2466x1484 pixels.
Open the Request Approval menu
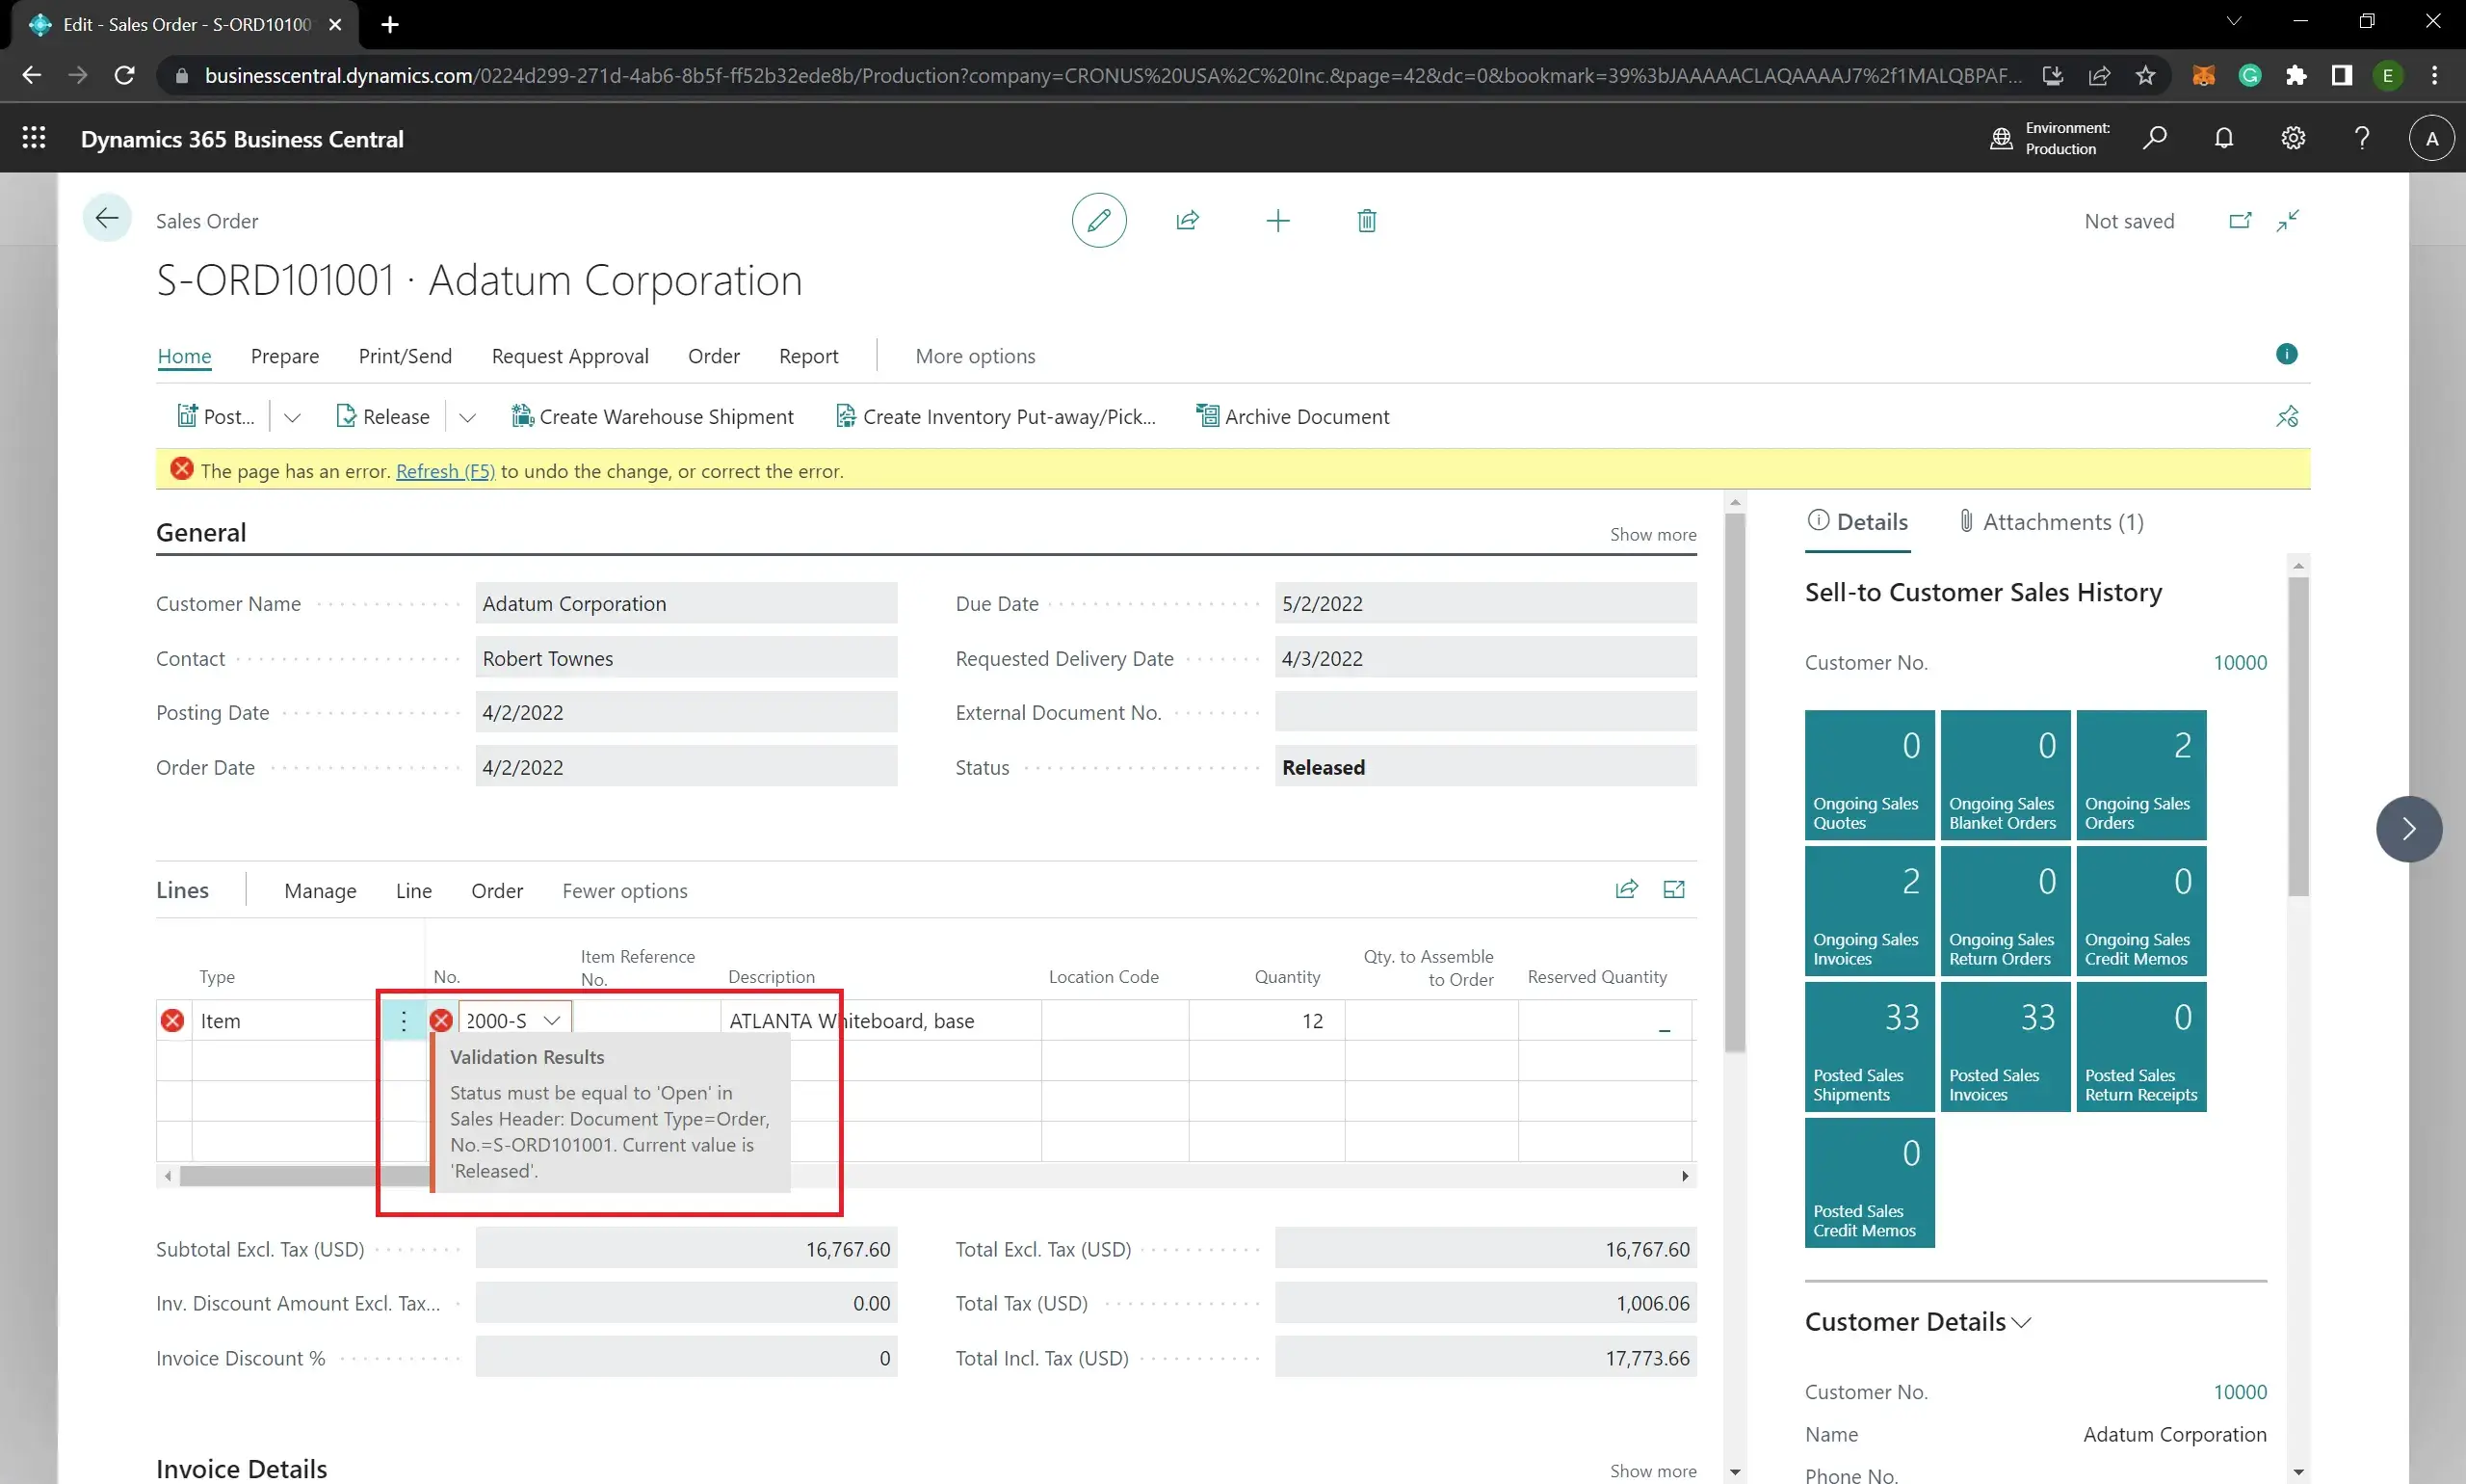click(x=569, y=356)
